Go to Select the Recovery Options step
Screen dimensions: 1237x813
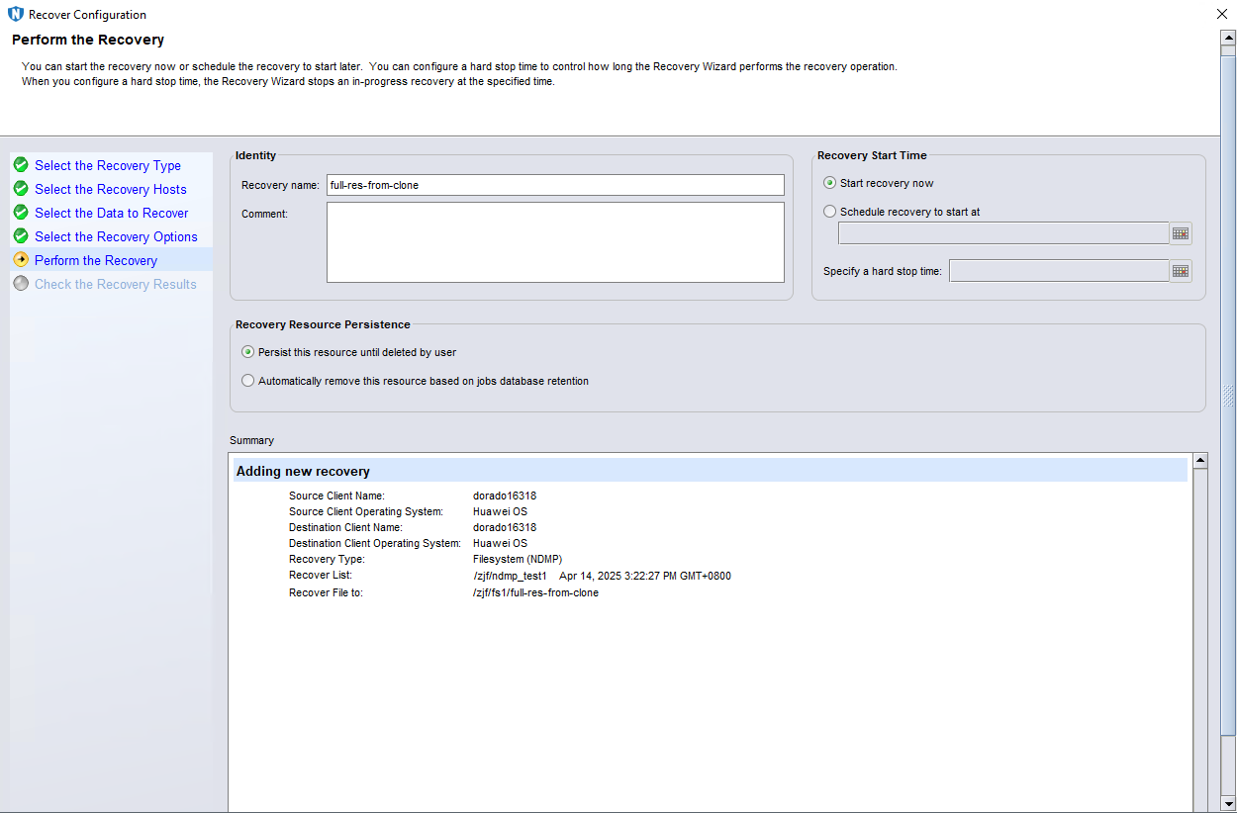point(116,236)
